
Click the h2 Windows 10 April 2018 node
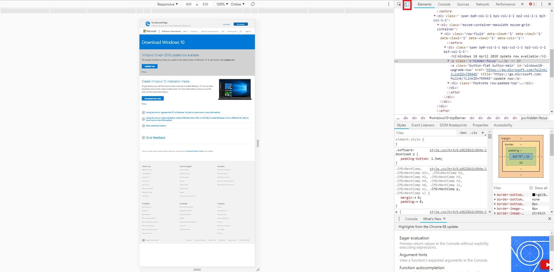(x=499, y=56)
